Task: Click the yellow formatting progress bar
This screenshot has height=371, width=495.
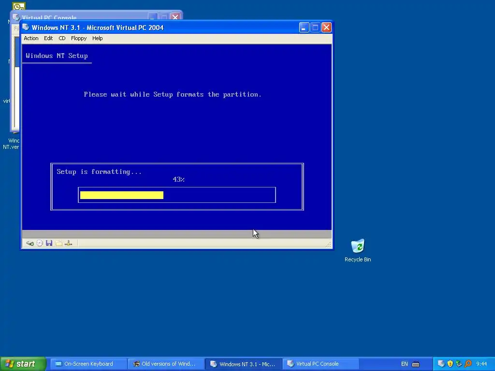Action: coord(121,195)
